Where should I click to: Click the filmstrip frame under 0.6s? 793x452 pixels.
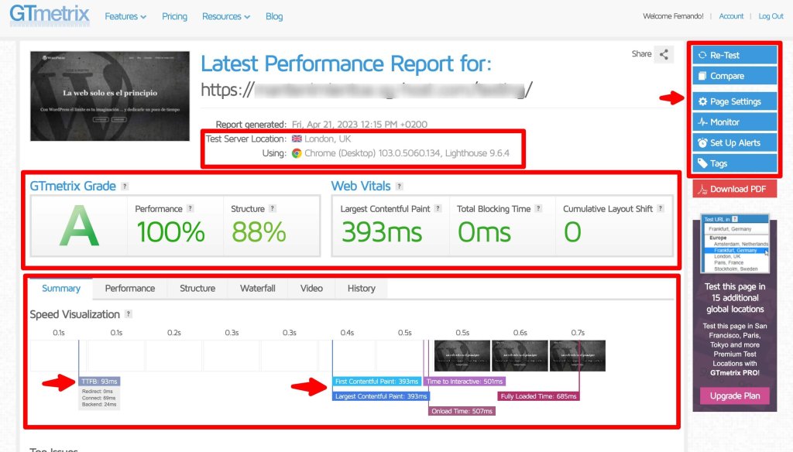click(x=520, y=356)
